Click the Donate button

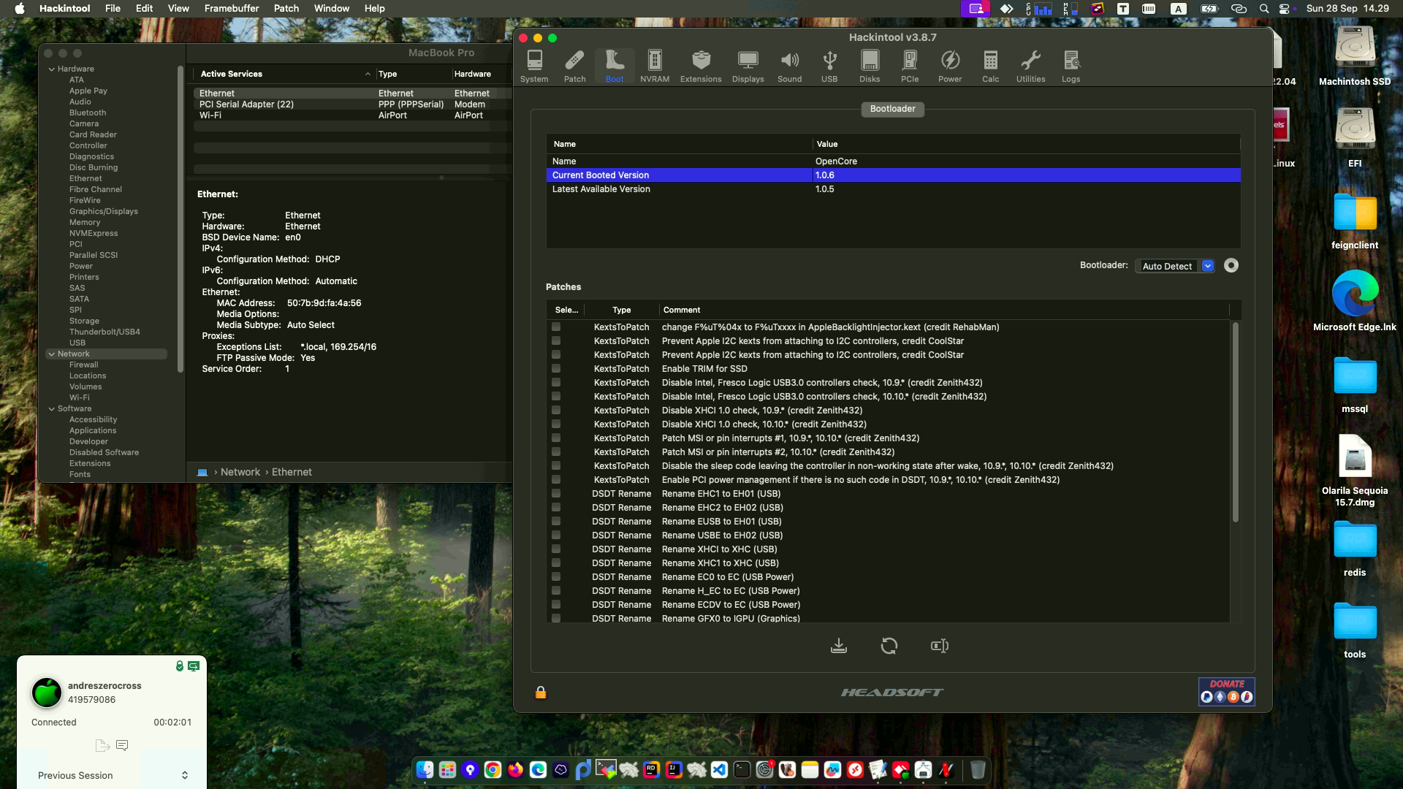tap(1227, 691)
